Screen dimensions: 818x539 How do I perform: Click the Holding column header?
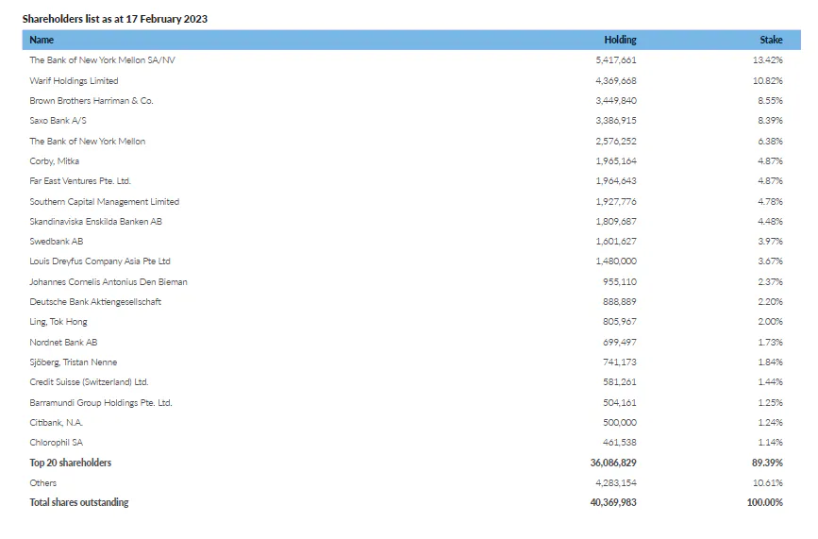pos(620,40)
